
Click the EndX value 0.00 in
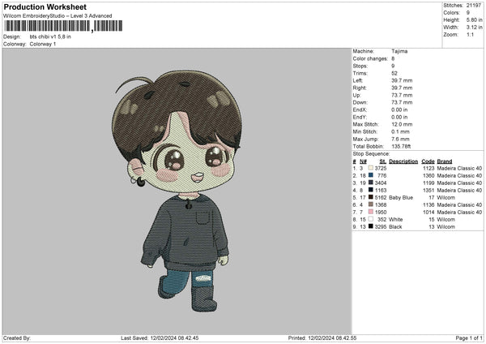399,110
